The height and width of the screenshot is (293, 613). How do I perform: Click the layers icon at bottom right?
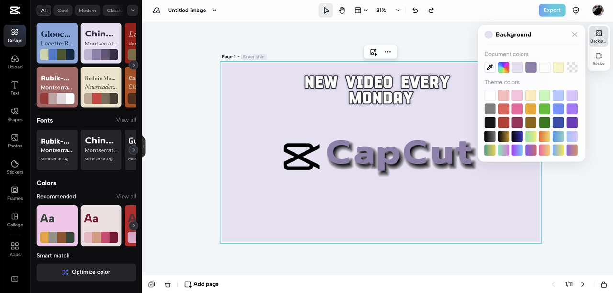(x=604, y=284)
